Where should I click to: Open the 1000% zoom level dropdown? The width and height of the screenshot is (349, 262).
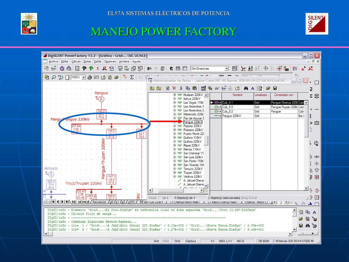coord(84,77)
